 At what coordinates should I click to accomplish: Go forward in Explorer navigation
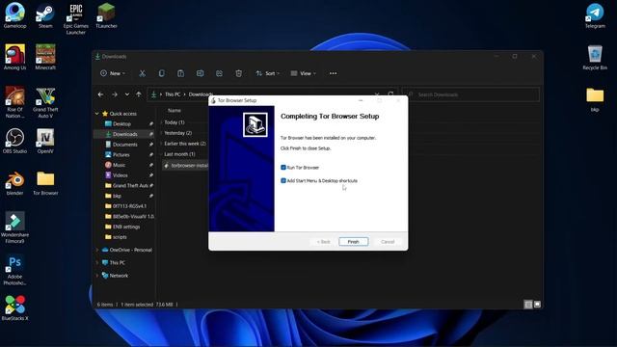[x=115, y=94]
